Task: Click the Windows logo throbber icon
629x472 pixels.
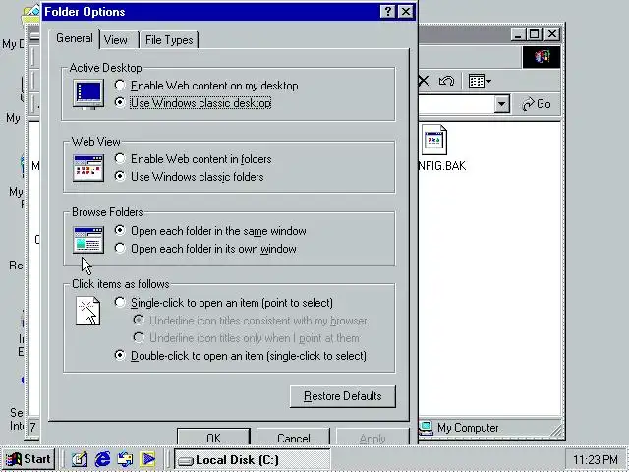Action: tap(542, 57)
